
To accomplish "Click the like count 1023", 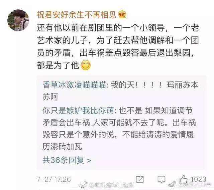I will pos(198,179).
